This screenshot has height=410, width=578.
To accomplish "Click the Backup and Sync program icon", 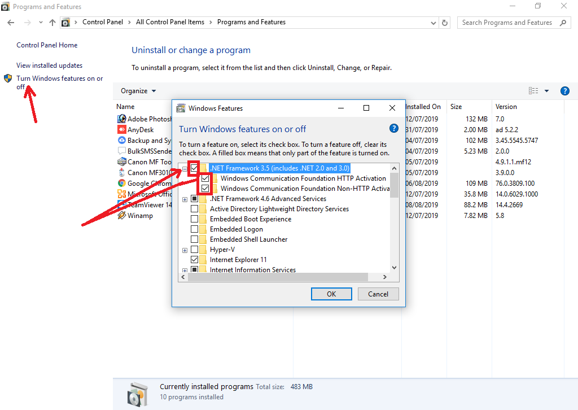I will coord(122,140).
